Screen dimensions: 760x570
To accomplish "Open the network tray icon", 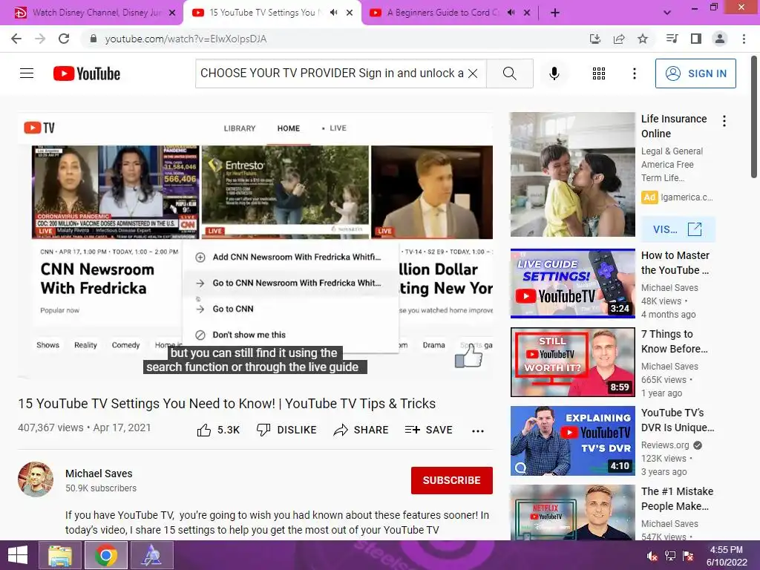I will [x=670, y=555].
